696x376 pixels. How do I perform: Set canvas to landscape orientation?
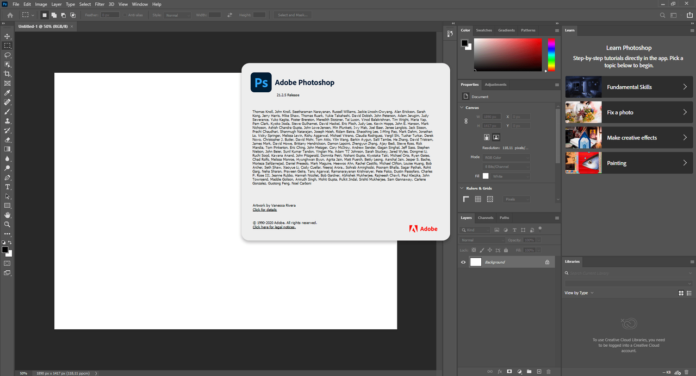coord(496,137)
